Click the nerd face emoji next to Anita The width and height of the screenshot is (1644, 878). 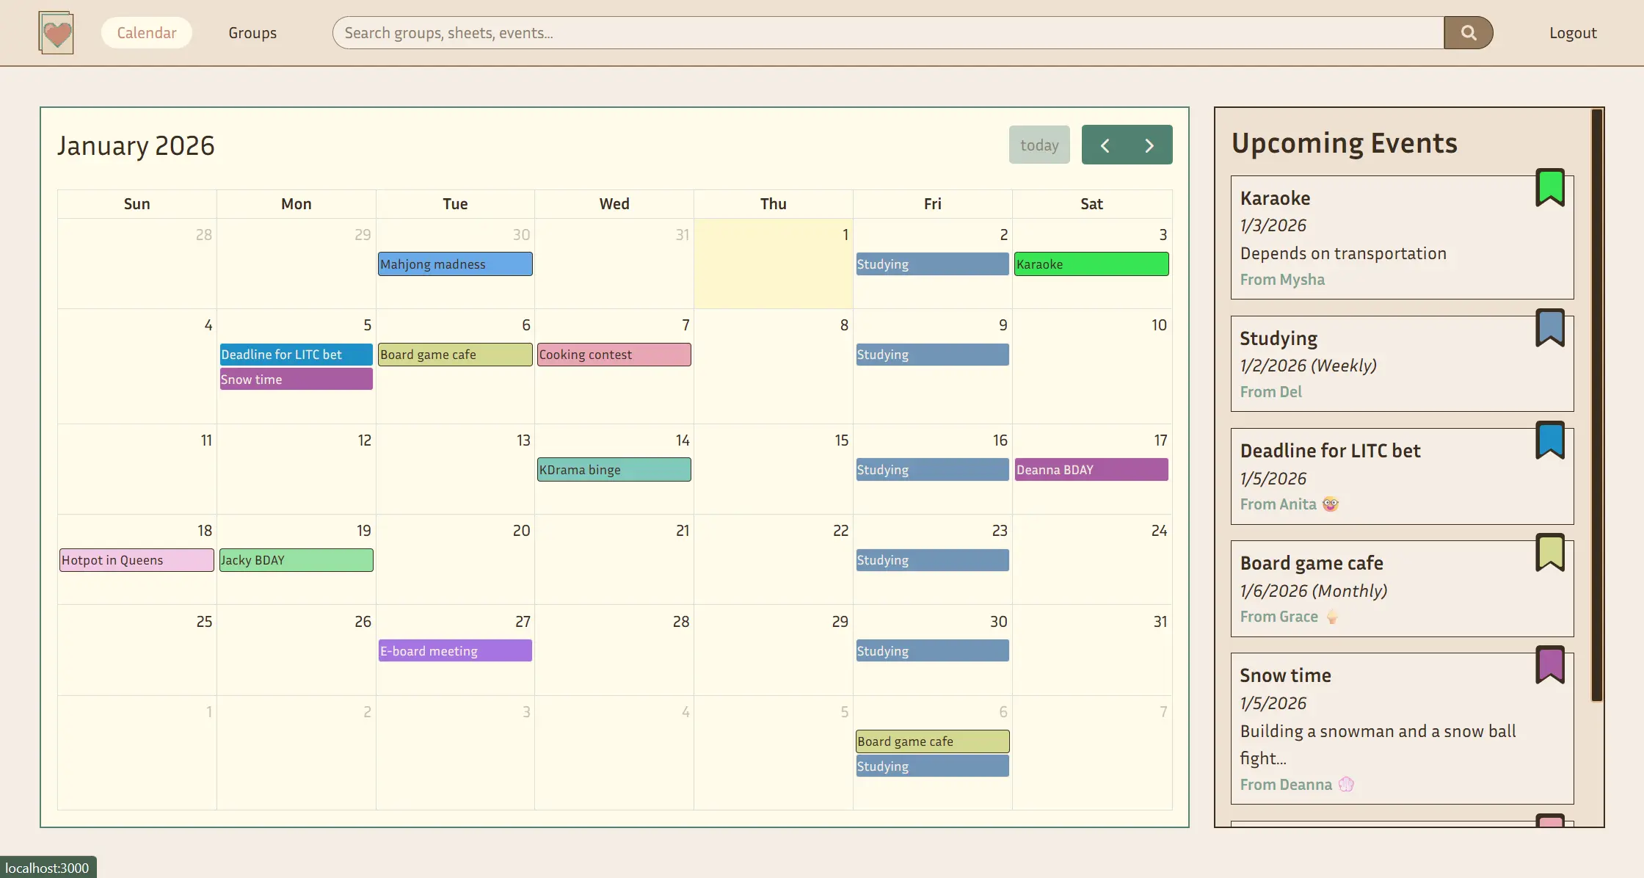pyautogui.click(x=1331, y=504)
